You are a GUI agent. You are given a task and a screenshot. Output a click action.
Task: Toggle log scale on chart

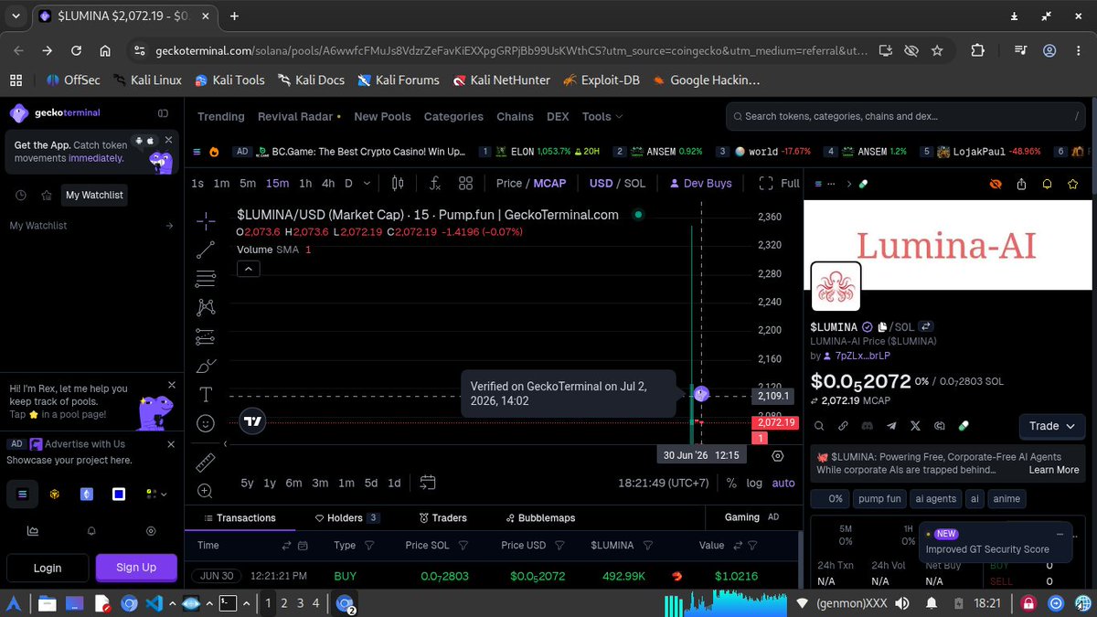tap(754, 483)
